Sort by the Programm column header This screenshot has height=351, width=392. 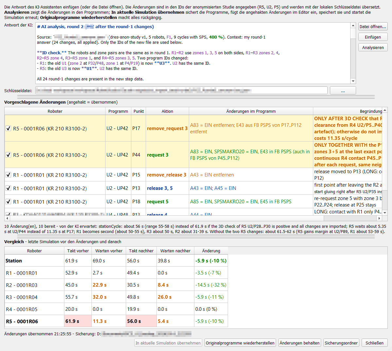[118, 111]
